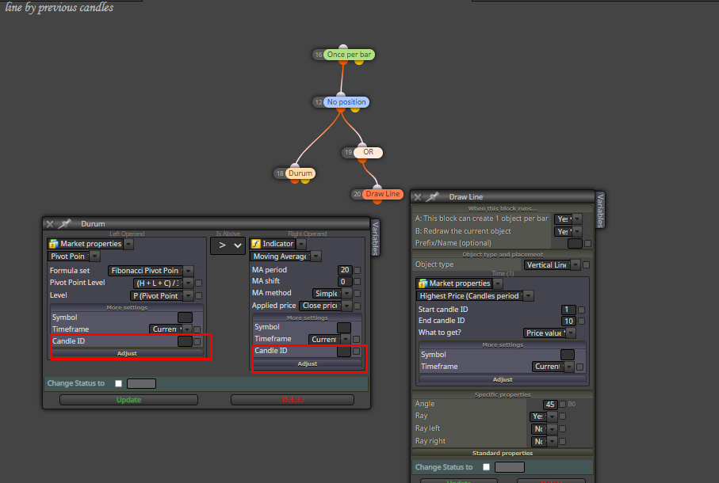The width and height of the screenshot is (719, 483).
Task: Toggle Change Status to checkbox in Durum panel
Action: [x=118, y=383]
